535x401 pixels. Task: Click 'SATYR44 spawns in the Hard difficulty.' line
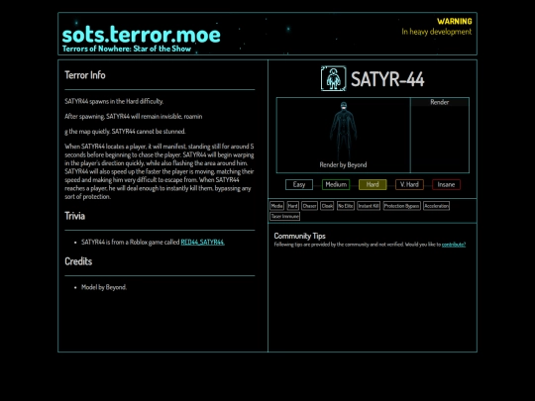(114, 101)
